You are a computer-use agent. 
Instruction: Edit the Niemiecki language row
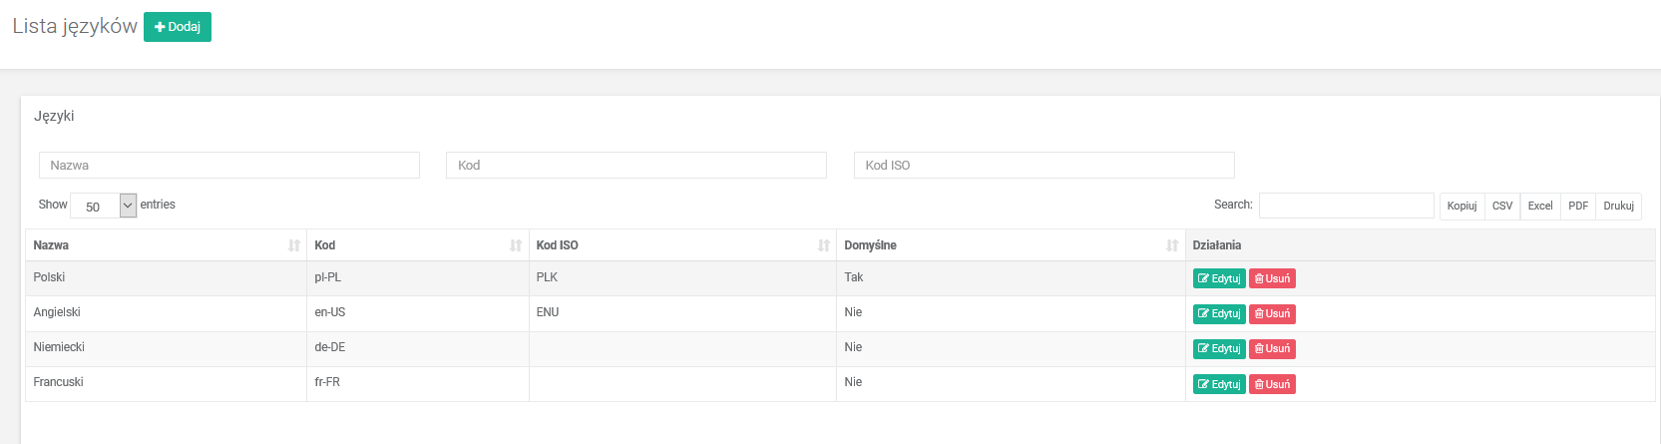coord(1219,348)
